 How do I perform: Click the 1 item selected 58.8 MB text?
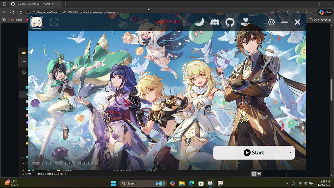(x=49, y=174)
